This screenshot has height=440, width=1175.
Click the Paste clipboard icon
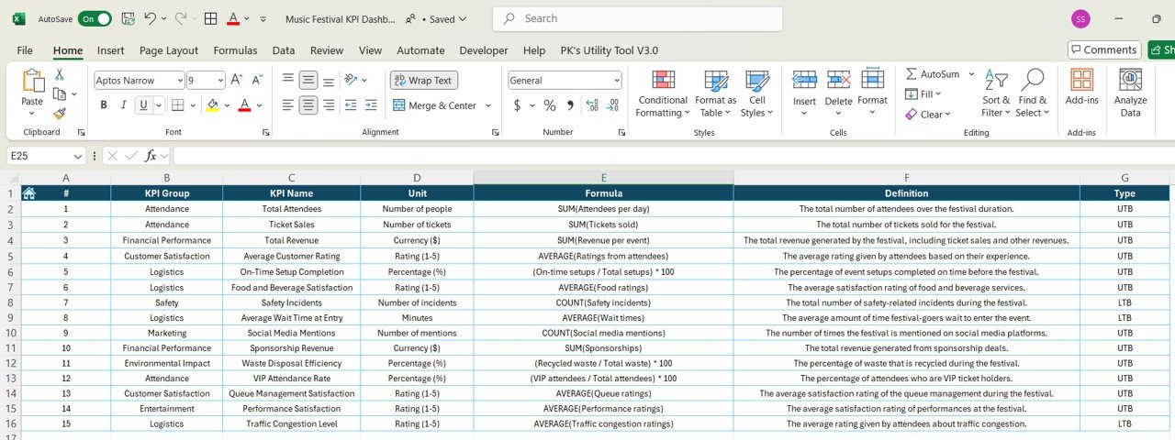point(32,82)
